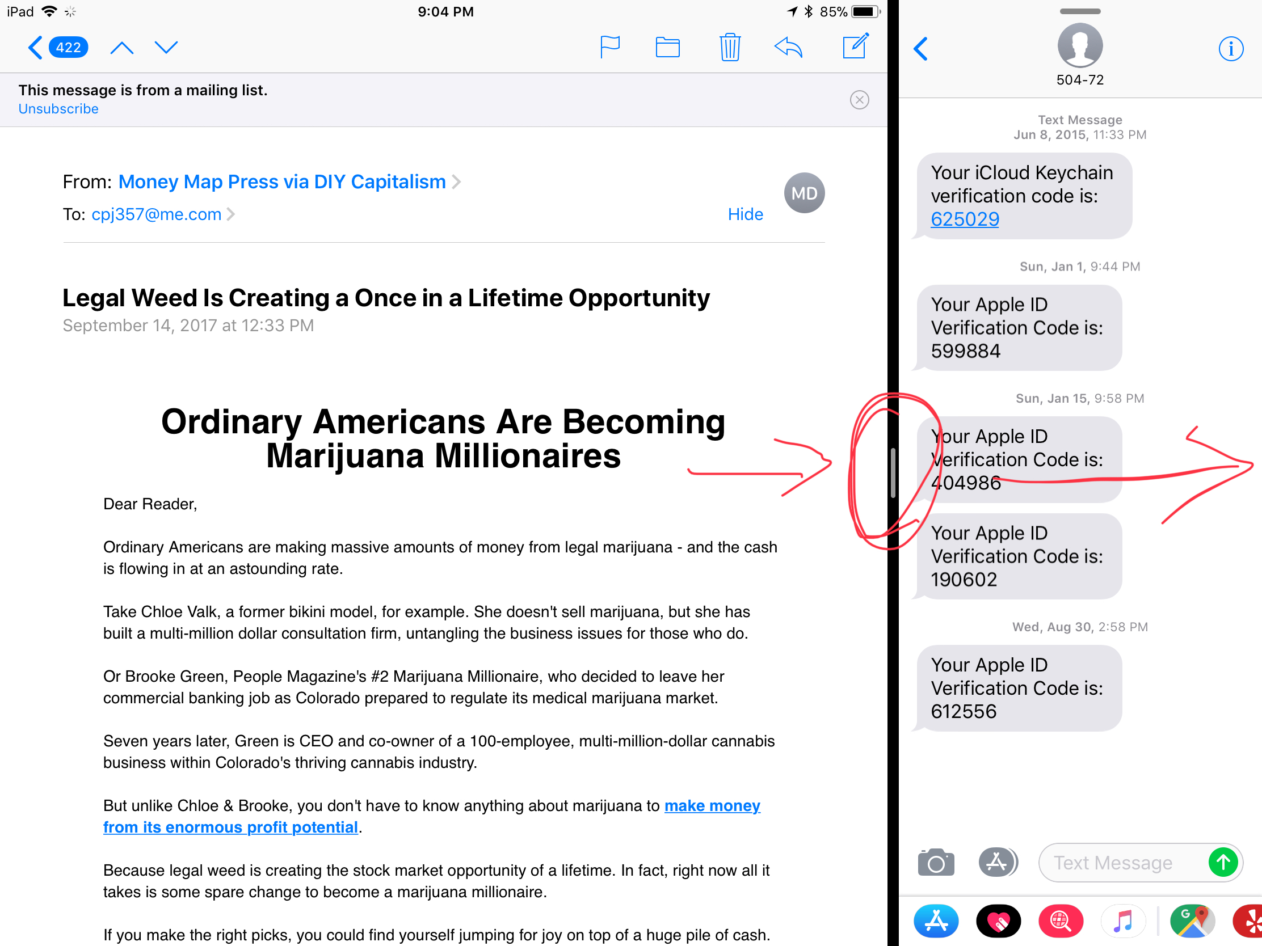Compose a new email
This screenshot has height=946, width=1262.
click(855, 45)
